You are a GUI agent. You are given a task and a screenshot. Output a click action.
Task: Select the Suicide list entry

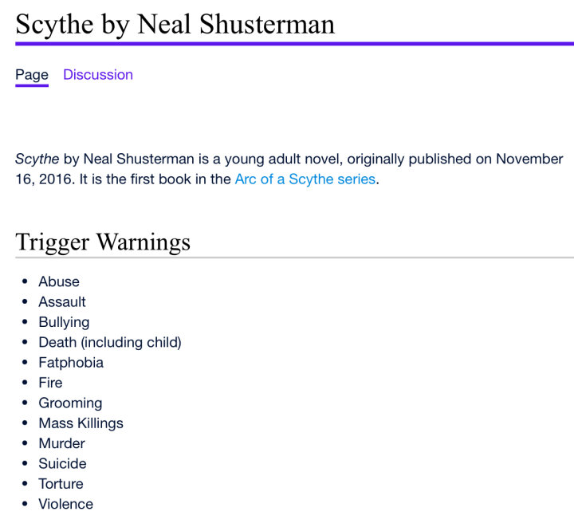(x=63, y=463)
